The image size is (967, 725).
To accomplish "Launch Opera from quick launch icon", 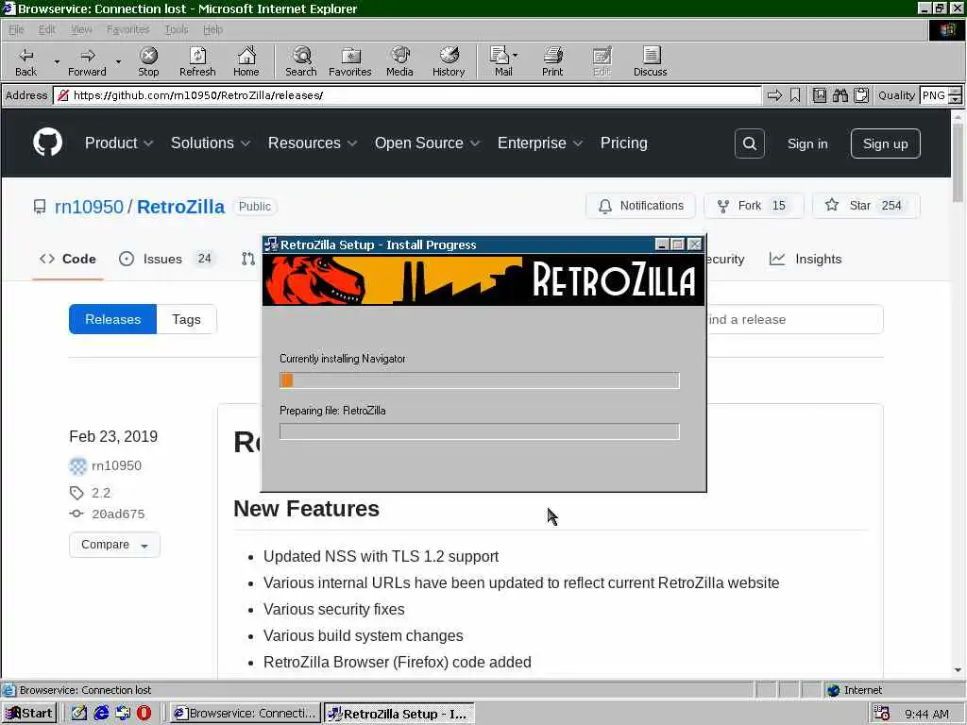I will tap(144, 713).
